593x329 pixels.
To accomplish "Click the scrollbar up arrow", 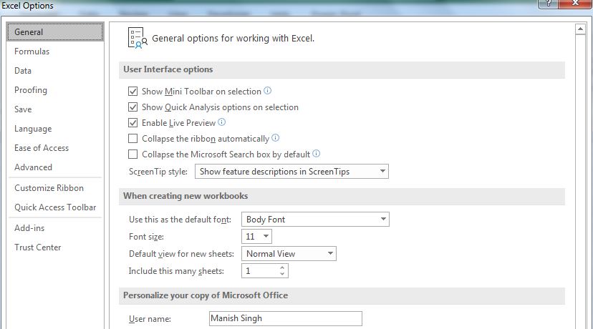I will point(580,29).
